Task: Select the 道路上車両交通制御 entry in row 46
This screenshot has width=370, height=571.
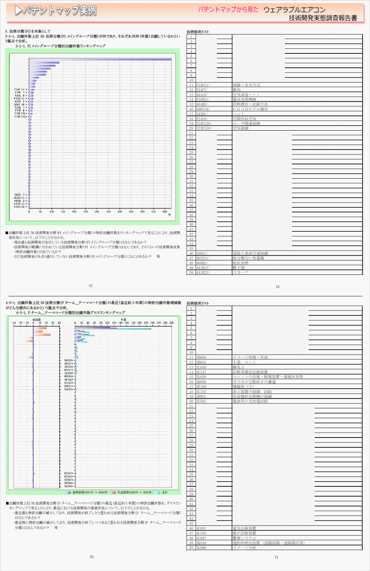Action: tap(250, 253)
